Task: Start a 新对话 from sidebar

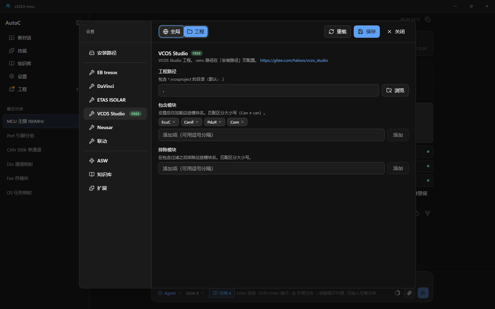Action: click(x=41, y=38)
